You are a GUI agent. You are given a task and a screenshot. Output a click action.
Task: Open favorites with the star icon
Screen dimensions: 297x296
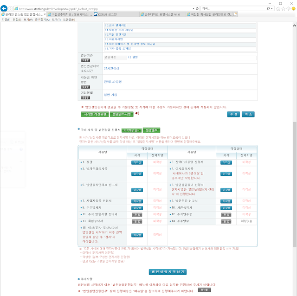click(x=284, y=9)
